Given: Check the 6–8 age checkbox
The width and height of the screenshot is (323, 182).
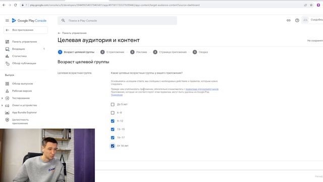Looking at the screenshot, I should (x=113, y=113).
